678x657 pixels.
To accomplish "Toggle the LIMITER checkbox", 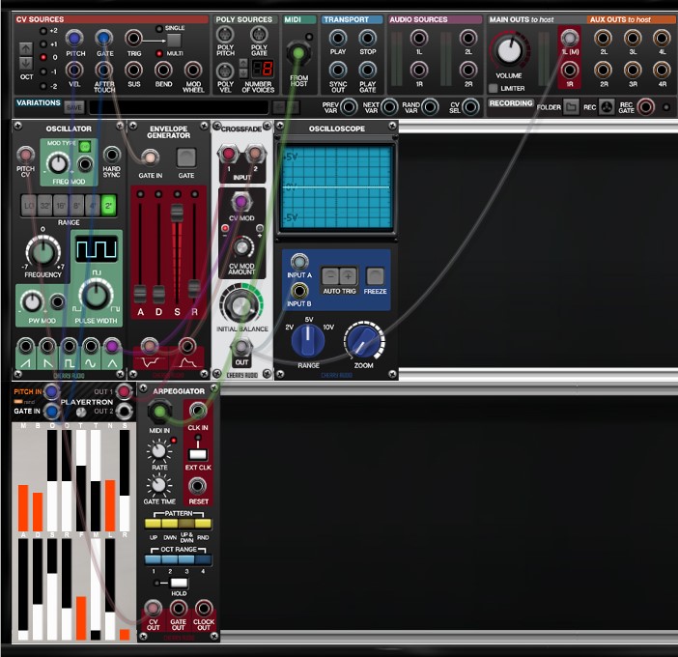I will [x=493, y=88].
